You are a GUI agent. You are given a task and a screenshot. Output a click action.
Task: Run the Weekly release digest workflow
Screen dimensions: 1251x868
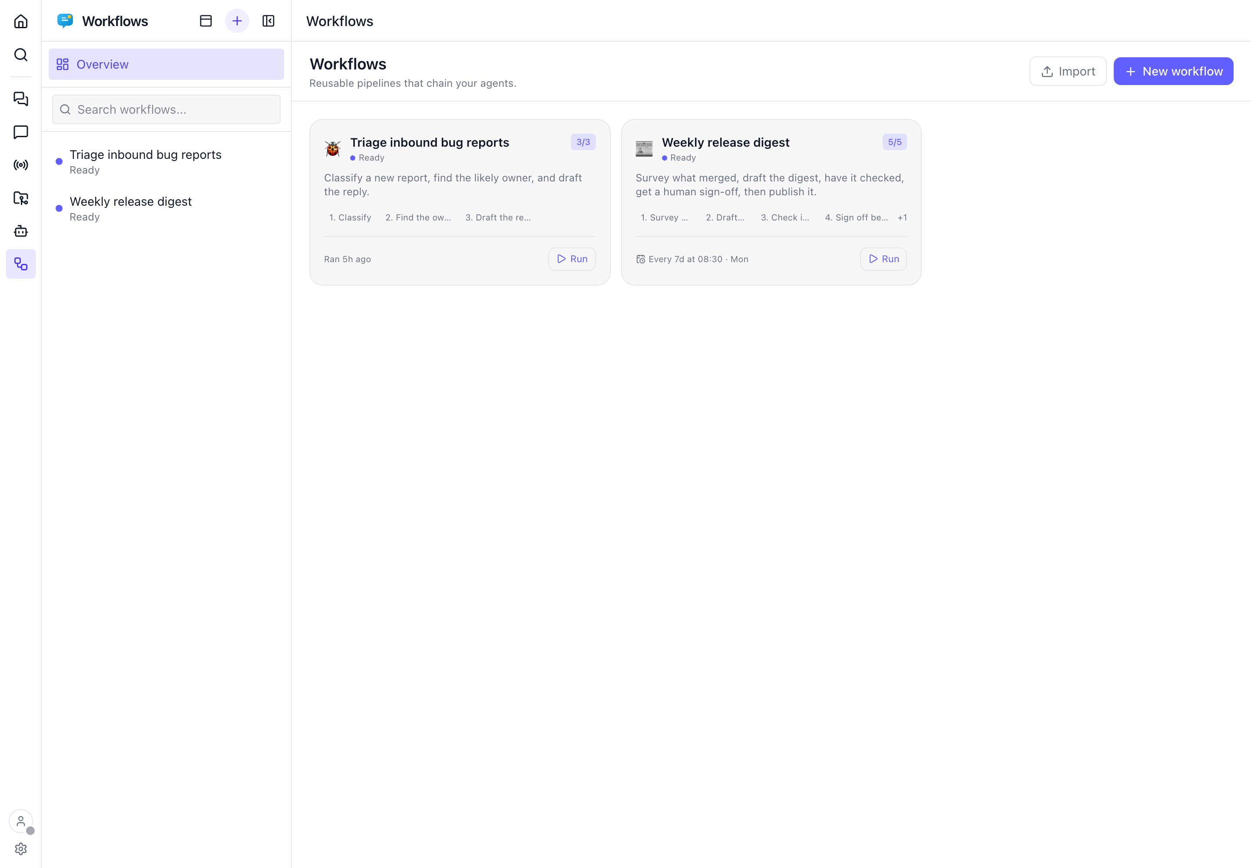coord(883,259)
